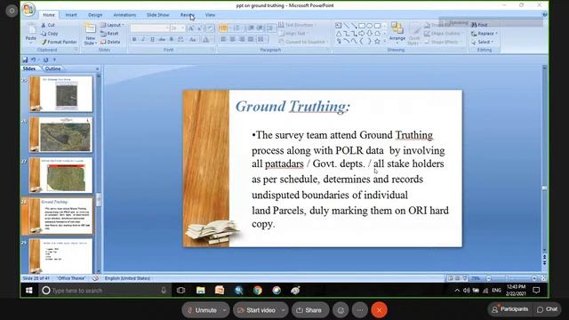The height and width of the screenshot is (320, 569).
Task: Toggle Italic formatting
Action: 143,39
